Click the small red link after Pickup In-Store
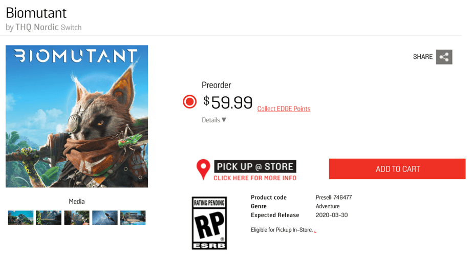This screenshot has width=471, height=259. coord(315,231)
